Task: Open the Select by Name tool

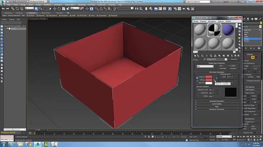Action: click(x=41, y=9)
